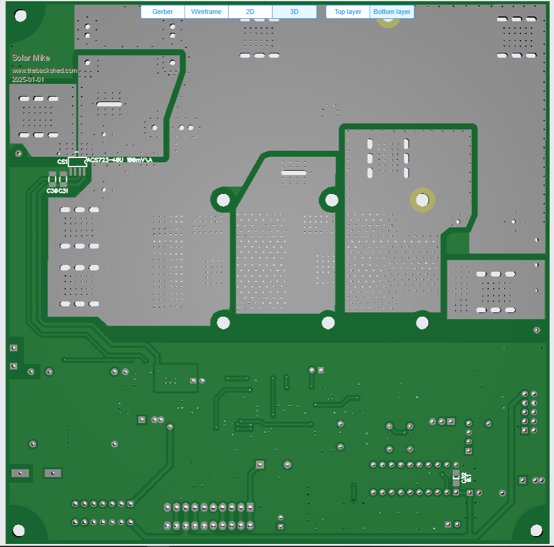Screen dimensions: 554x547
Task: Select the C30 capacitor pad
Action: pos(52,179)
